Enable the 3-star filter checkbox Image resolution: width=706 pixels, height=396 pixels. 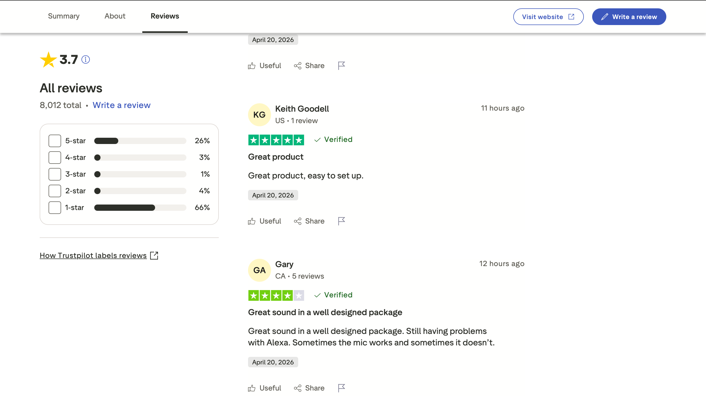pyautogui.click(x=55, y=174)
